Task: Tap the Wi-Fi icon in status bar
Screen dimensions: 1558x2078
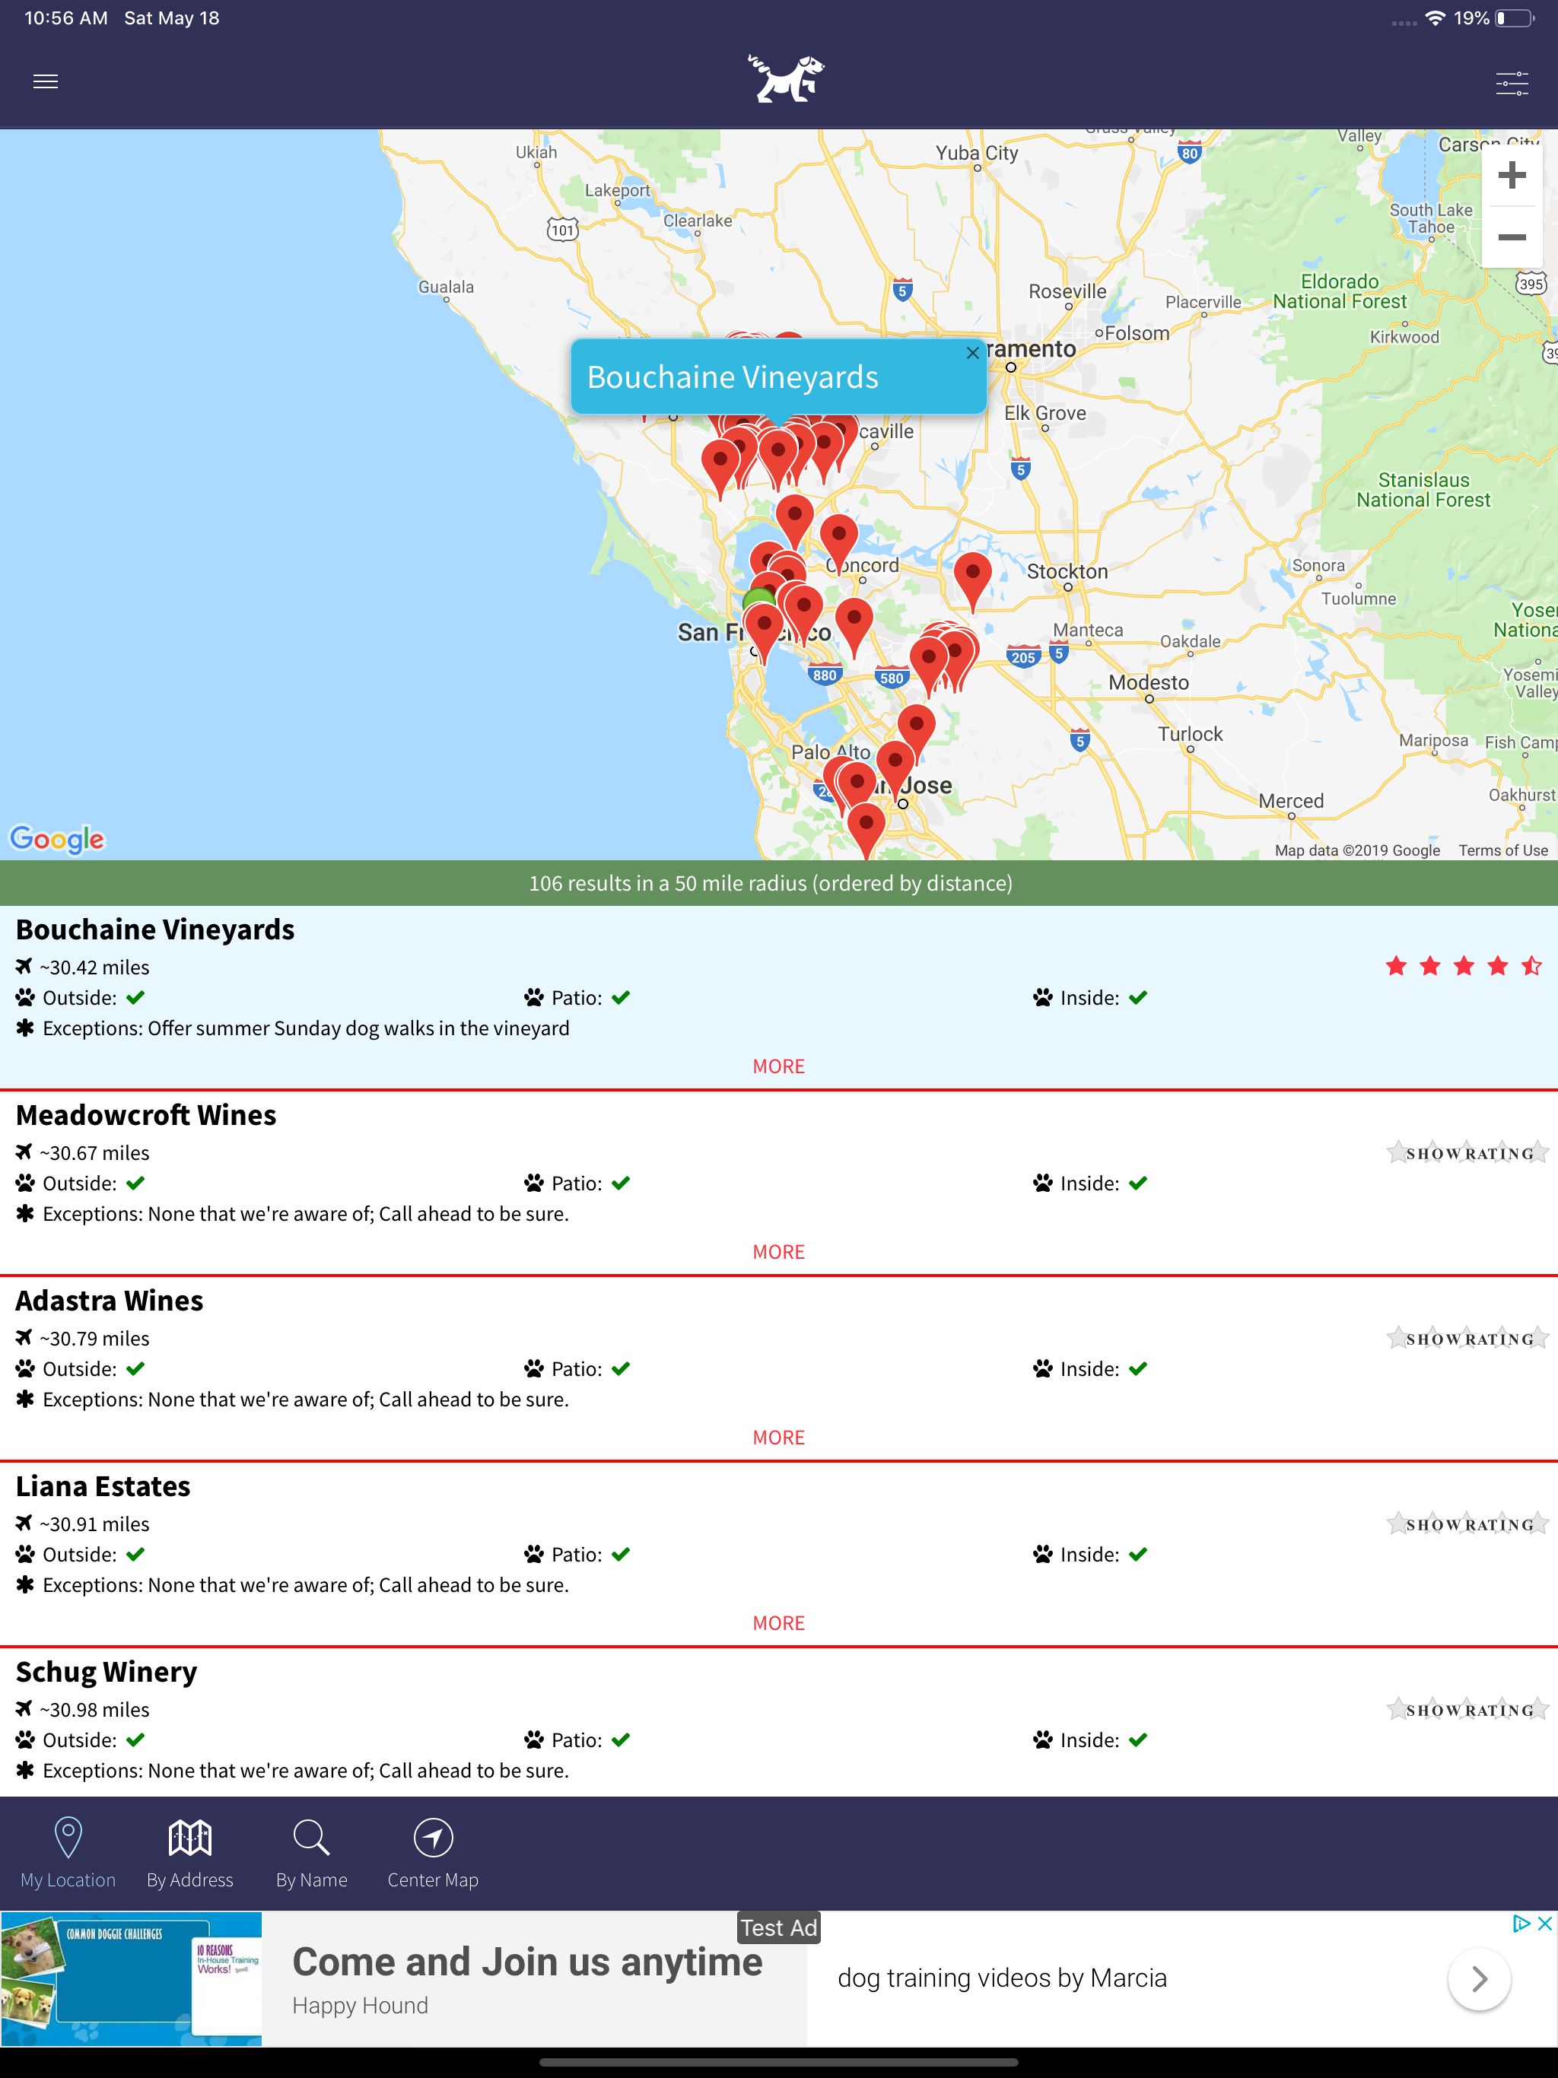Action: [1434, 19]
